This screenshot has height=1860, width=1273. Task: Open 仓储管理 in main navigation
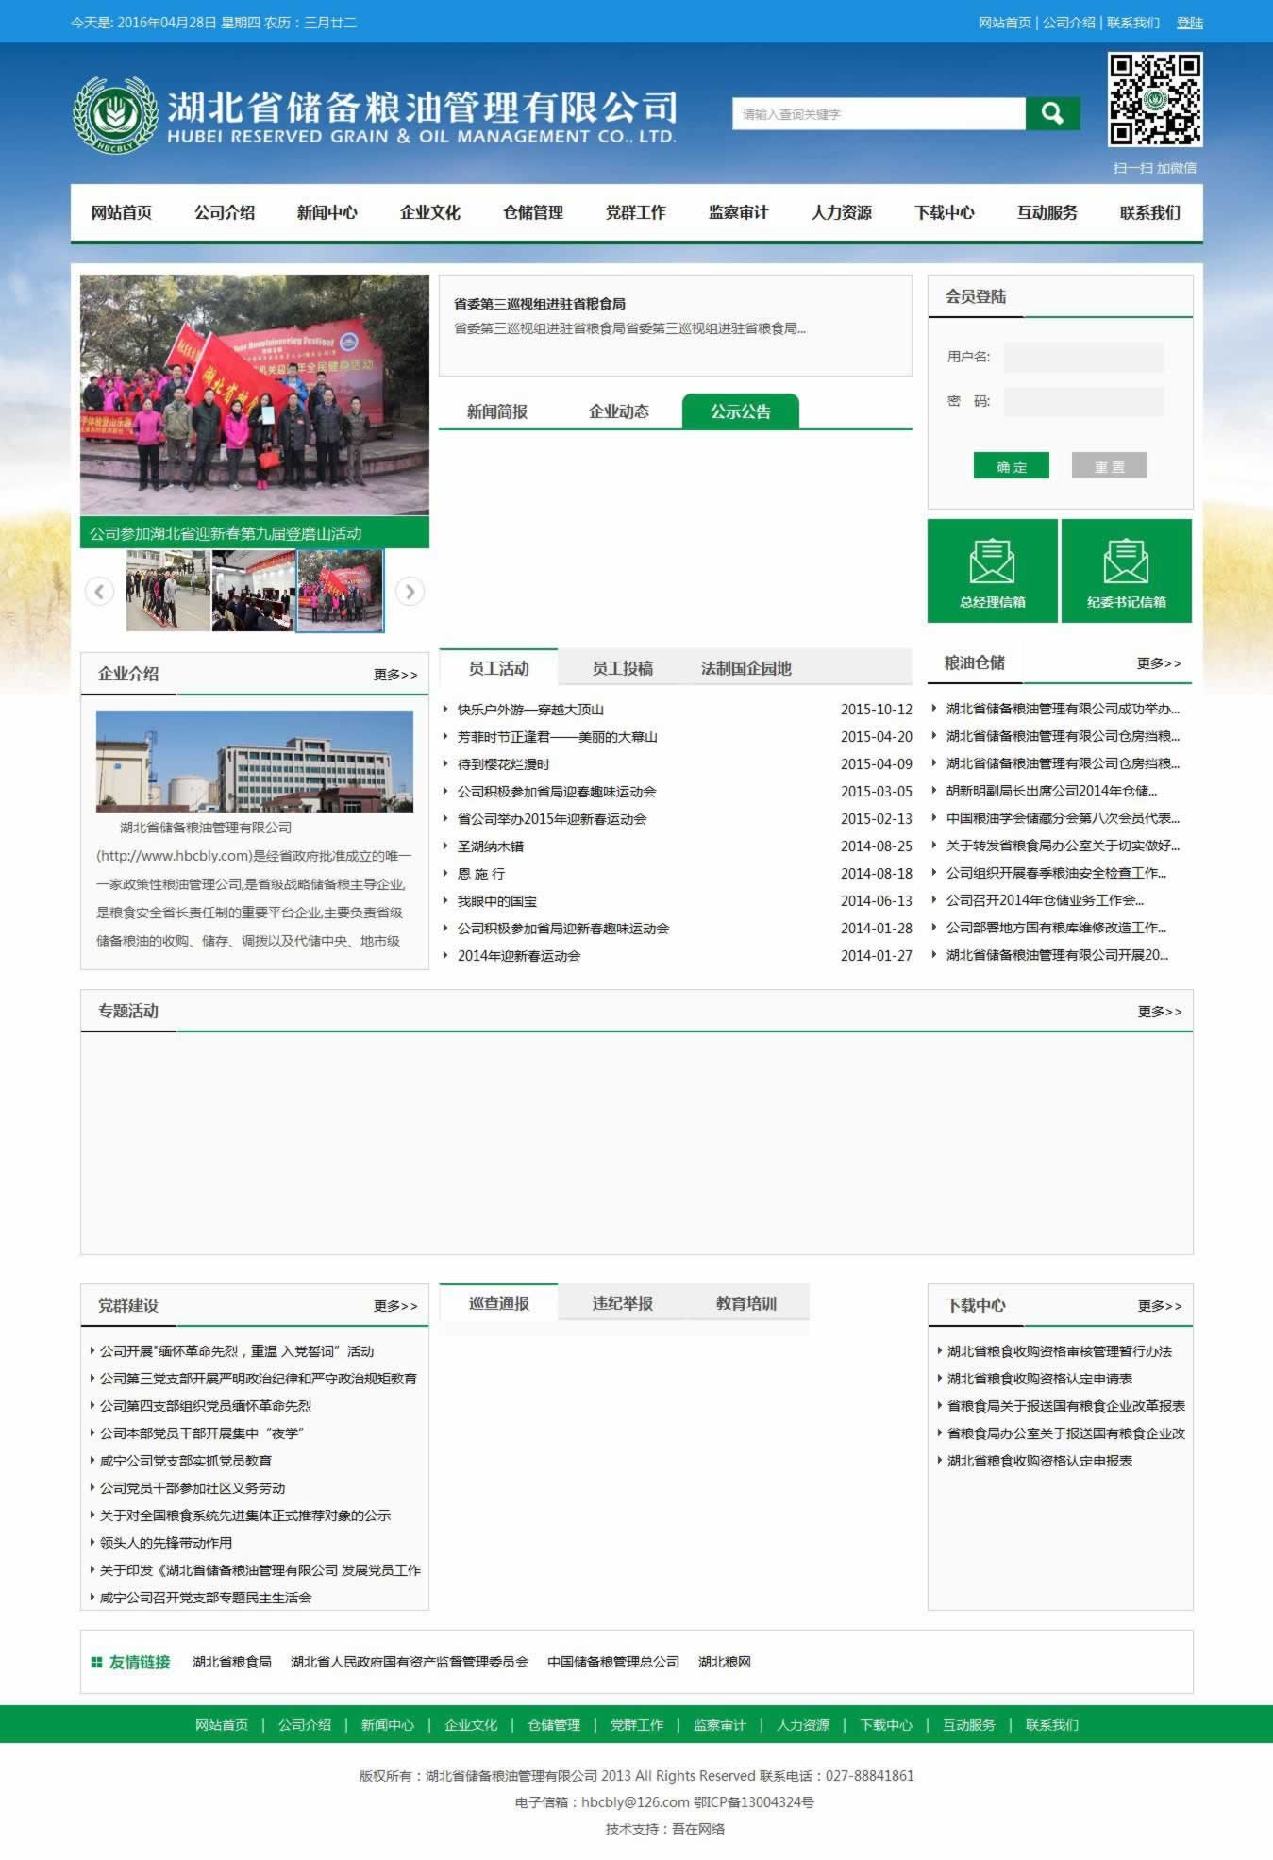[x=533, y=212]
